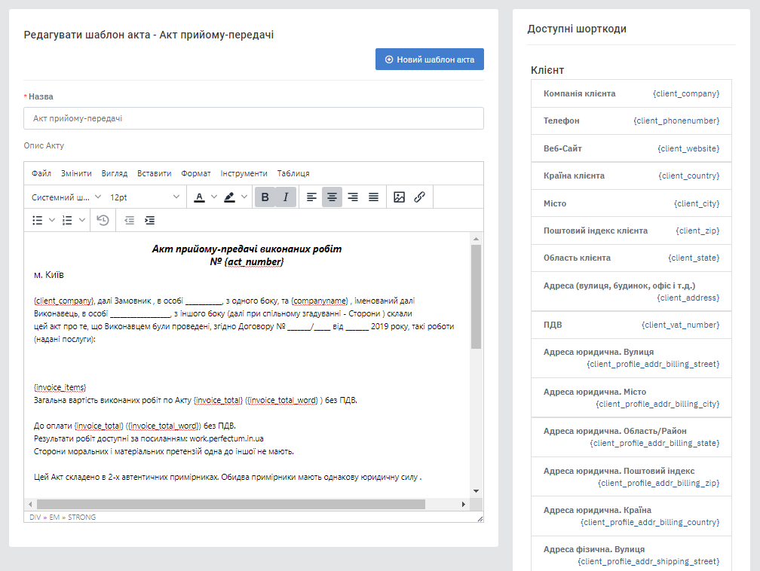760x571 pixels.
Task: Expand bullet list style options arrow
Action: (52, 220)
